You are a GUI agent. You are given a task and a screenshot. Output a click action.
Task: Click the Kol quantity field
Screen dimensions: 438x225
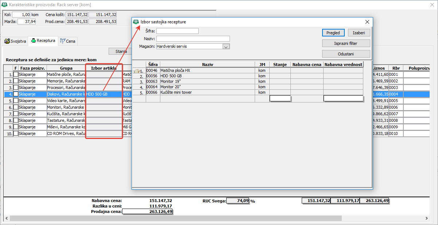pos(21,15)
